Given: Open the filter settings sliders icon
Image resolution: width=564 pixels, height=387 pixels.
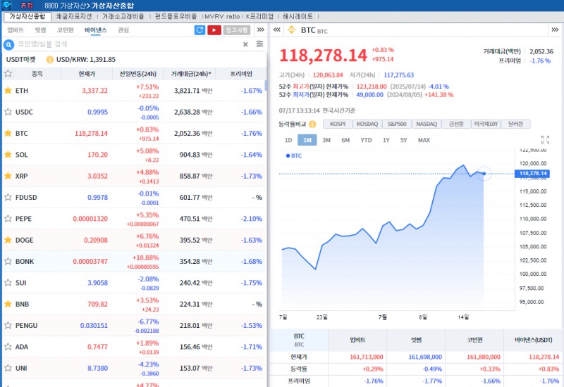Looking at the screenshot, I should coord(259,44).
